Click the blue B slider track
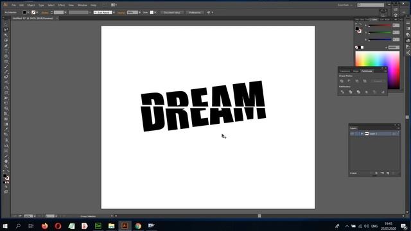The width and height of the screenshot is (411, 231). coord(380,39)
